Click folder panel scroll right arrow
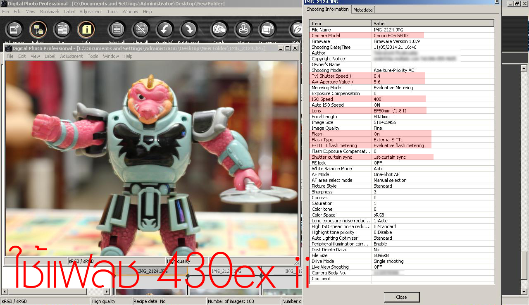The image size is (529, 305). coord(107,292)
